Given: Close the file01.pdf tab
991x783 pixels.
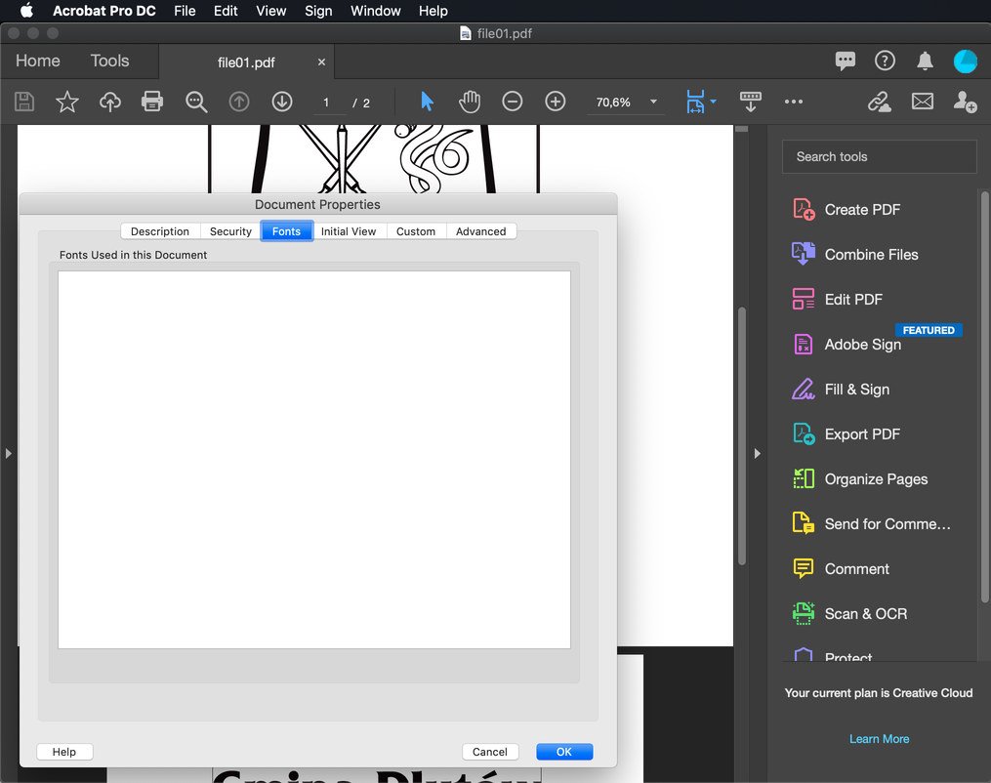Looking at the screenshot, I should [x=321, y=62].
